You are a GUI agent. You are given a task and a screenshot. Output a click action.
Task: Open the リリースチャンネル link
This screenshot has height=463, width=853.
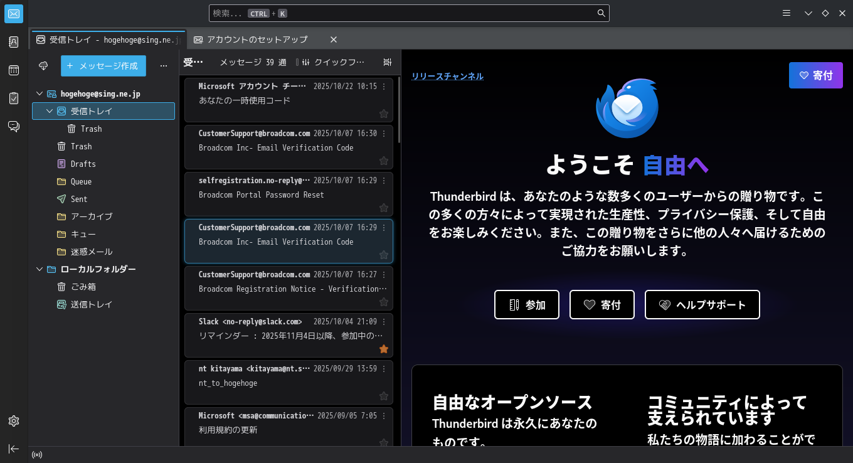coord(447,76)
